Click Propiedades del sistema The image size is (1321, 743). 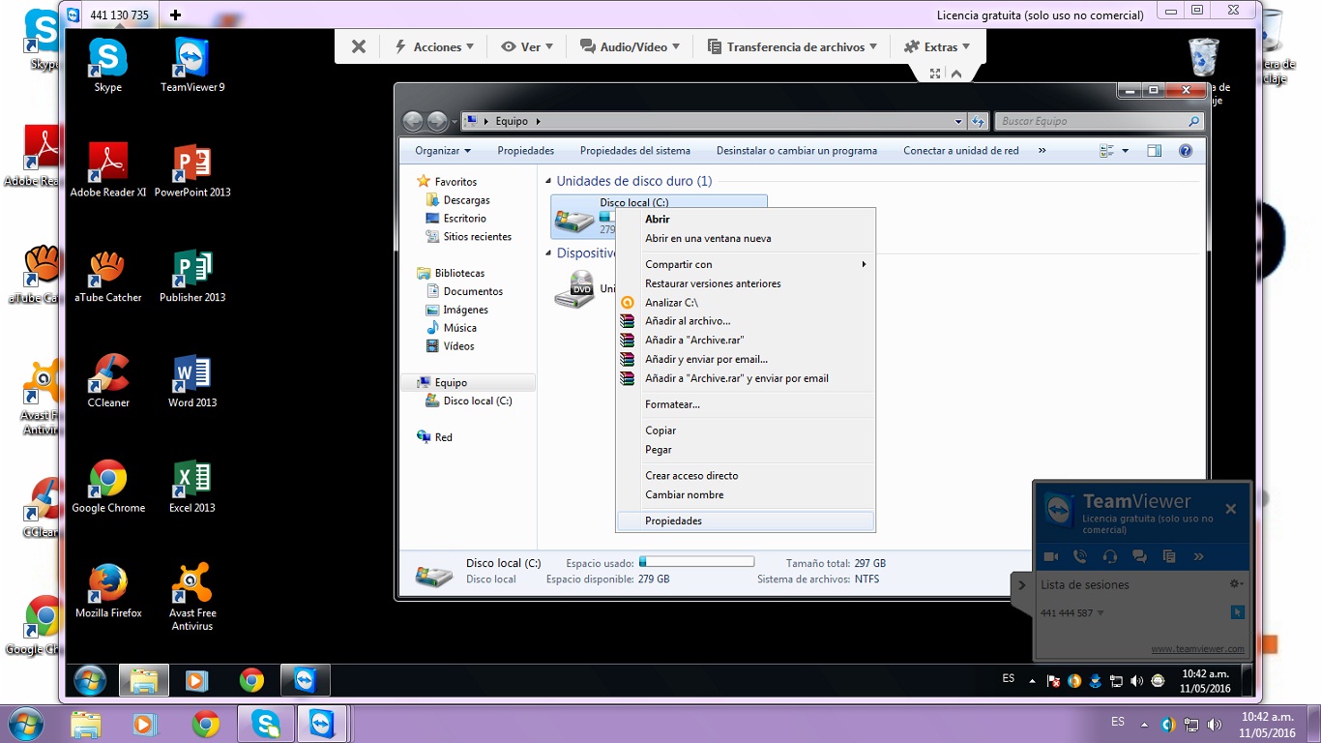[635, 151]
